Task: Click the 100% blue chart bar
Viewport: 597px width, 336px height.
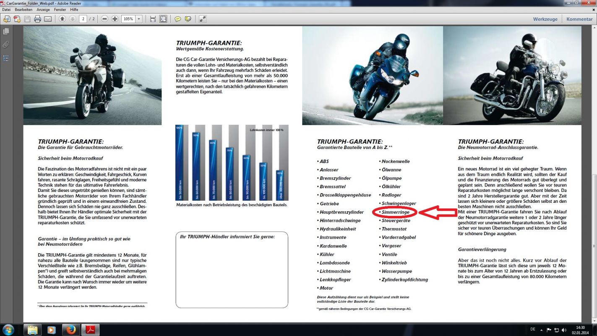Action: [179, 163]
